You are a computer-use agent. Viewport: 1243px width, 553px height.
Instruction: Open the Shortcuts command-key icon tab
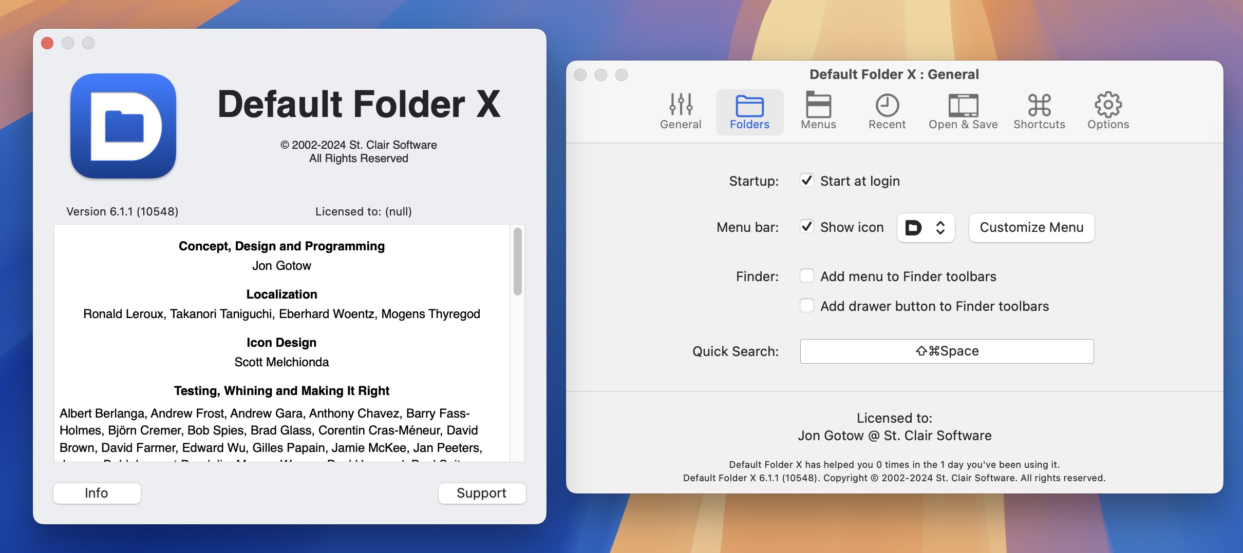point(1039,105)
